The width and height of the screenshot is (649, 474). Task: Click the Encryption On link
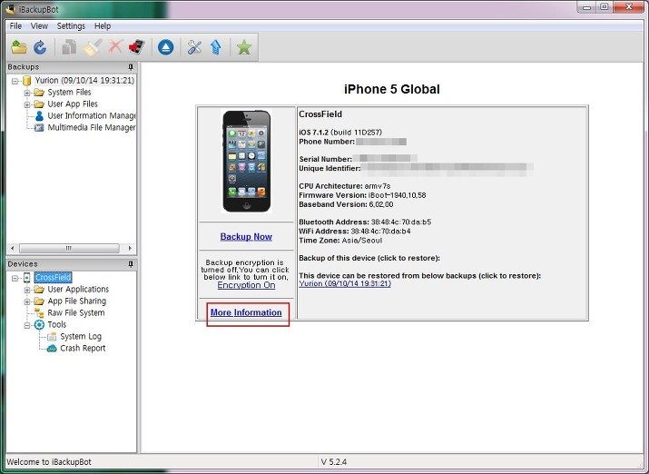pyautogui.click(x=246, y=285)
